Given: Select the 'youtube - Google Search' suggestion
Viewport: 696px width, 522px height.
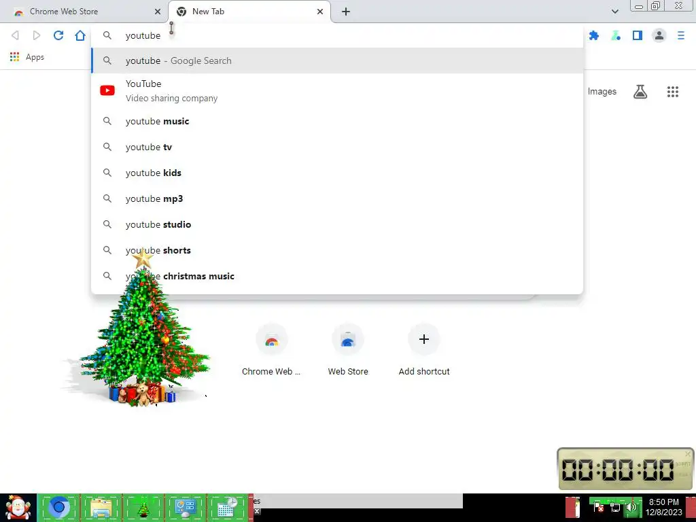Looking at the screenshot, I should click(x=337, y=60).
